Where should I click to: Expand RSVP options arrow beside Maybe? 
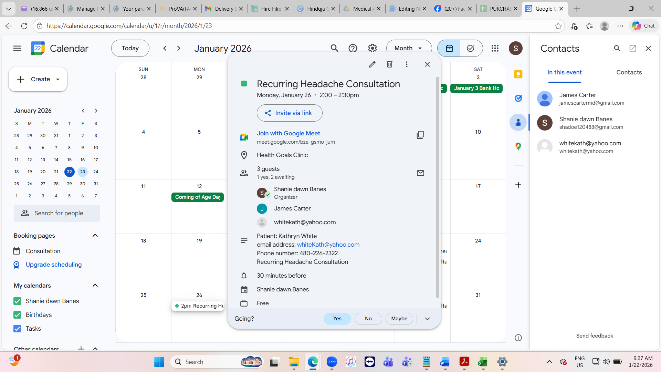pos(427,319)
